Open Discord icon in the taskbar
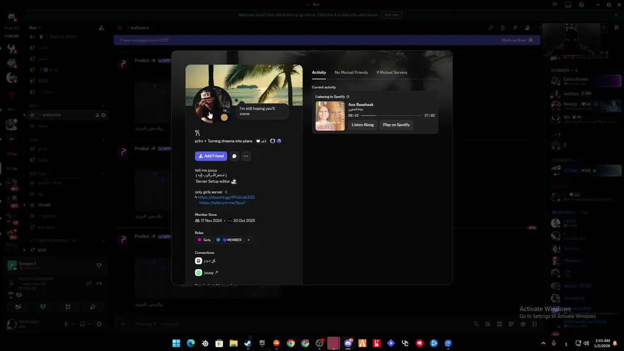 pyautogui.click(x=348, y=343)
